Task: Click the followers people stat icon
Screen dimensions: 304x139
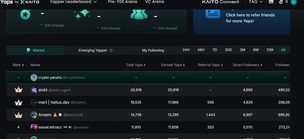Action: [x=139, y=14]
